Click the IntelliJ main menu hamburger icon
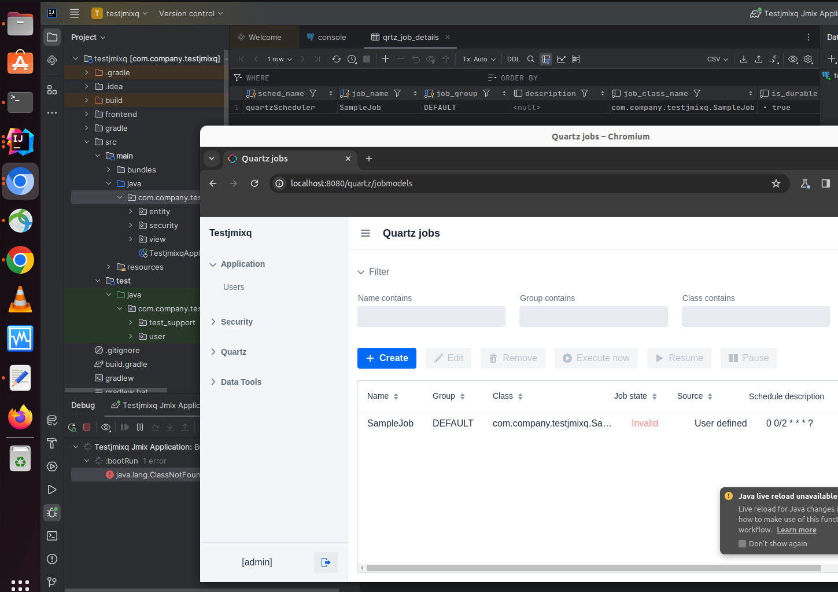Viewport: 838px width, 592px height. click(x=75, y=13)
